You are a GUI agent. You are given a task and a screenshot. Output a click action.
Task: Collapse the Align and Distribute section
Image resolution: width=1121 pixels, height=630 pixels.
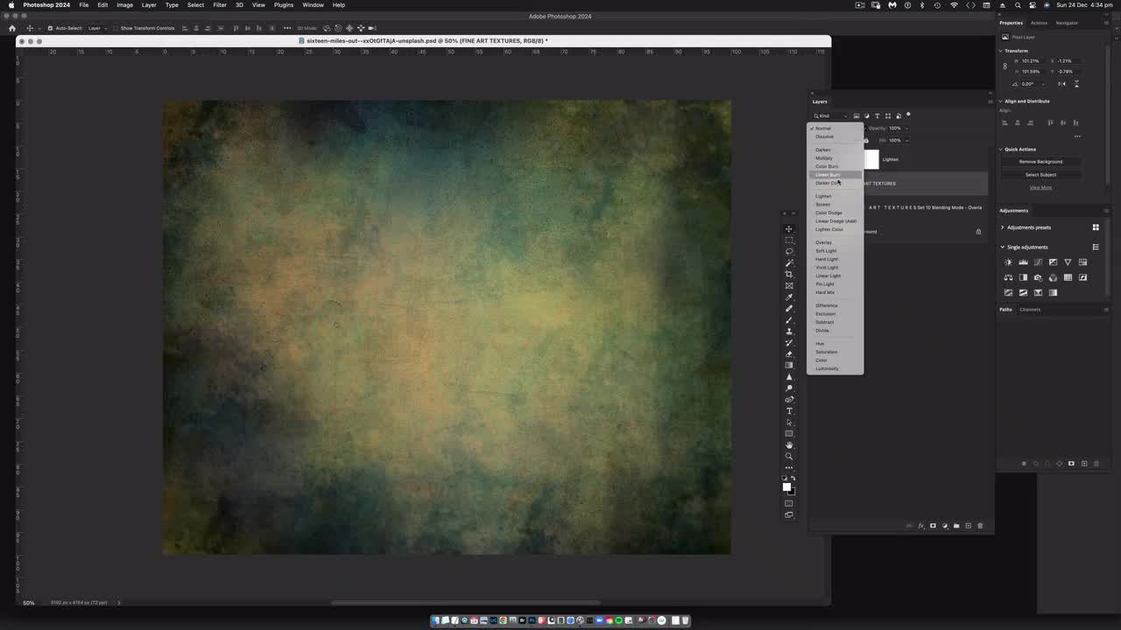tap(1001, 101)
